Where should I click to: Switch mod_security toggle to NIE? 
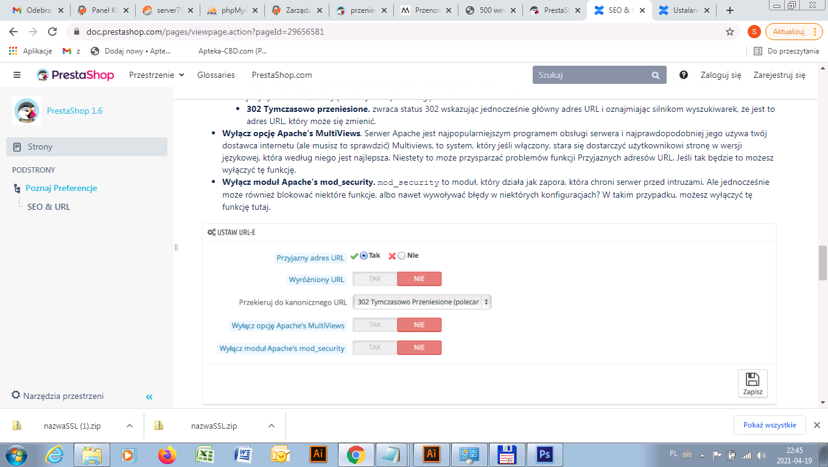tap(419, 348)
